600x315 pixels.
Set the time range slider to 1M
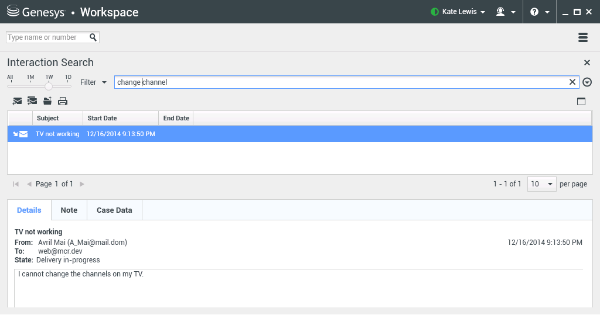point(30,85)
